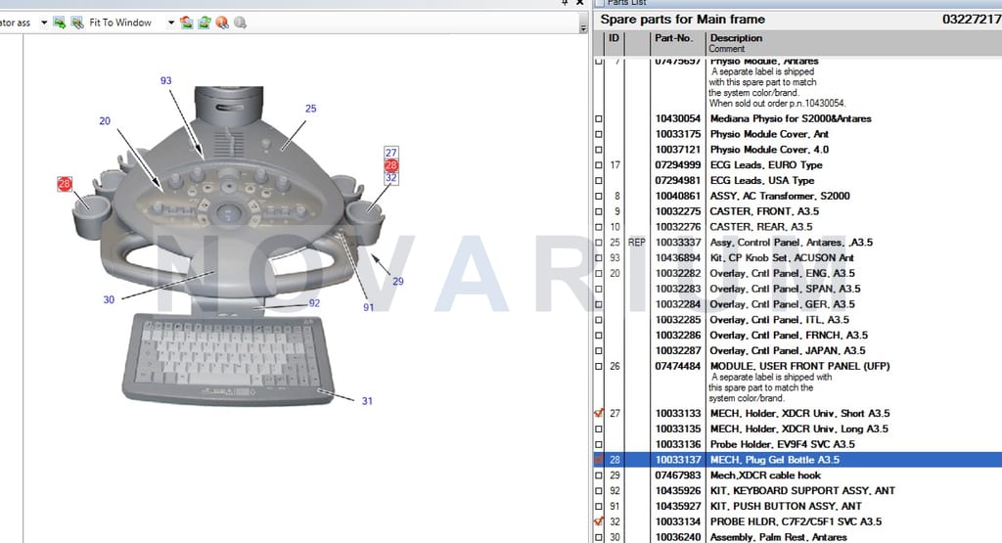Select row KIT, KEYBOARD SUPPORT ASSY, ANT
Viewport: 1002px width, 543px height.
click(797, 490)
